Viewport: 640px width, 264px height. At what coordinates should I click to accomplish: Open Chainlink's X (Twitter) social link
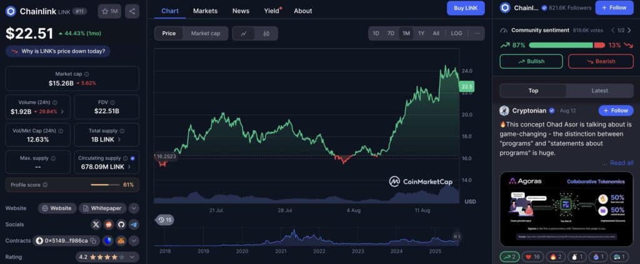click(96, 225)
